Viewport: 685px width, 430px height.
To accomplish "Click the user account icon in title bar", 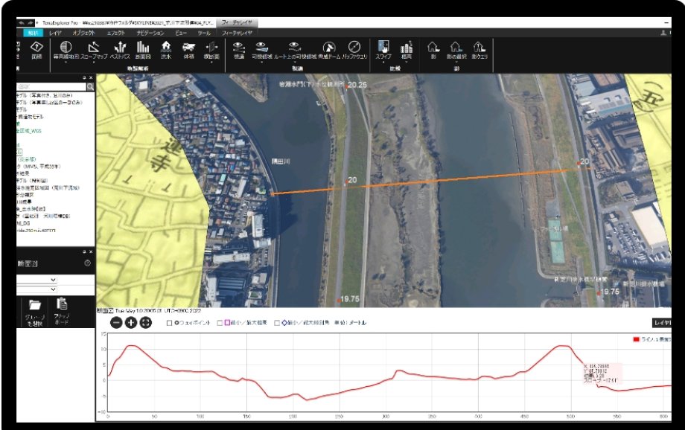I will coord(663,33).
